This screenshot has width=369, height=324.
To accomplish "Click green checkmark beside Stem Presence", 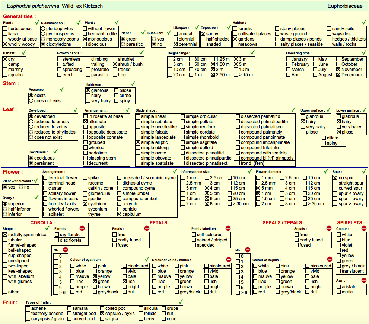I will 62,89.
